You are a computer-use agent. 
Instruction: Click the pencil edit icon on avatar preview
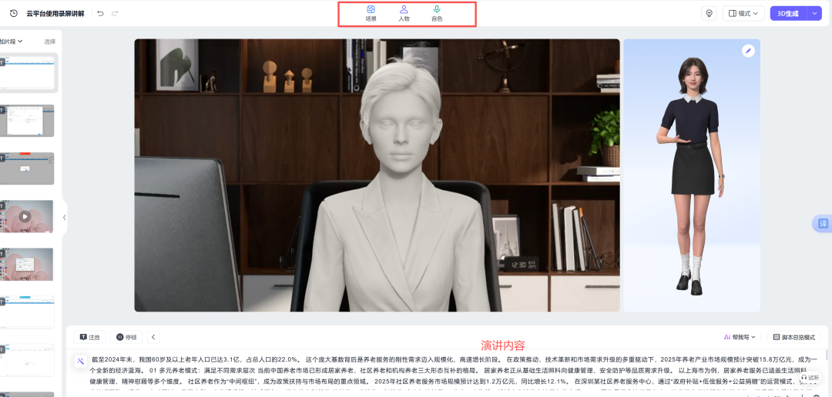748,51
